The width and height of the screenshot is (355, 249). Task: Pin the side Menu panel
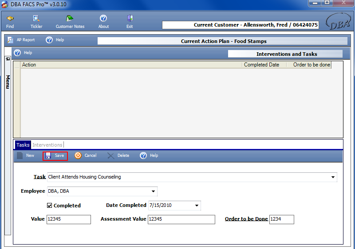click(8, 59)
